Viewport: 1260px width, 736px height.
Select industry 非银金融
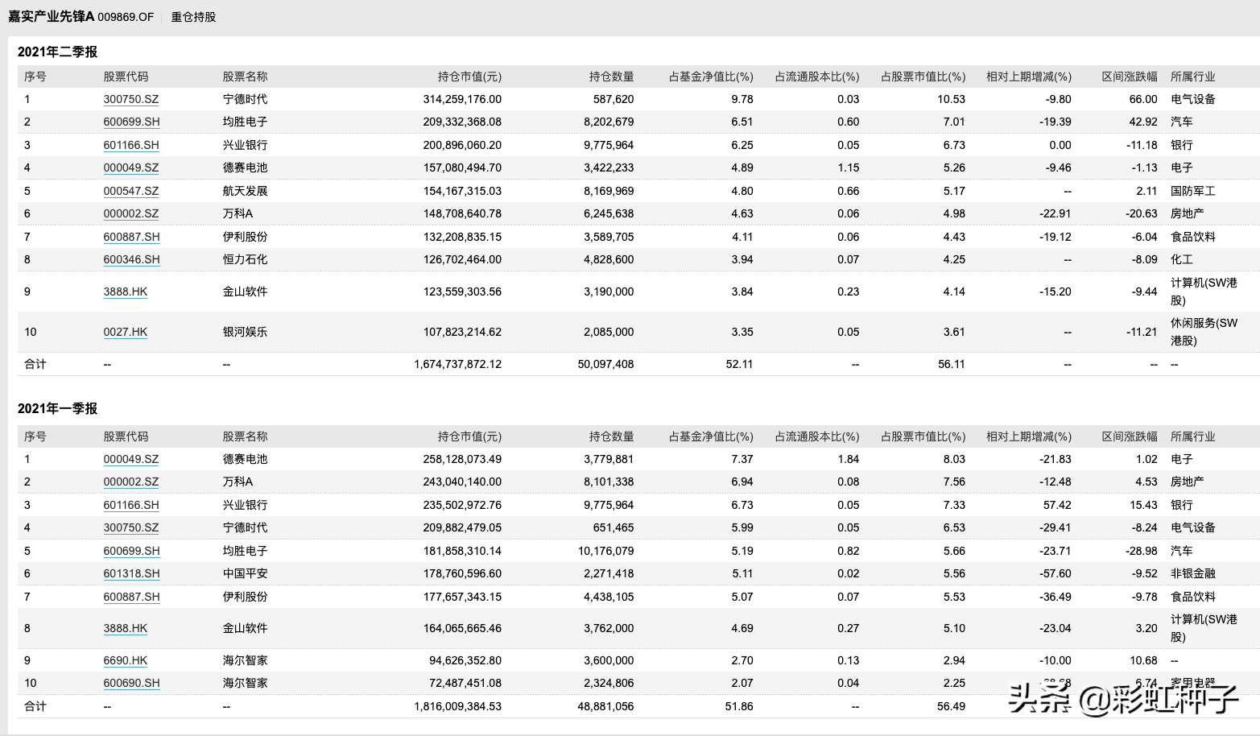1193,573
